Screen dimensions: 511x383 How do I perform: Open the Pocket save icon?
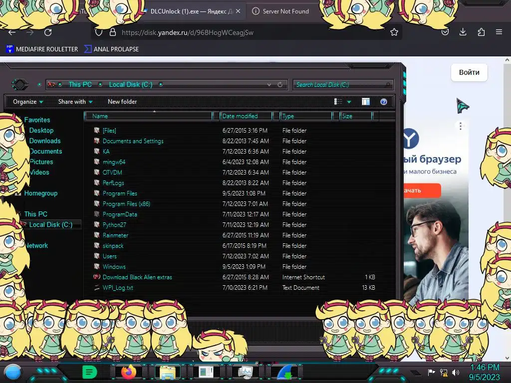tap(445, 32)
